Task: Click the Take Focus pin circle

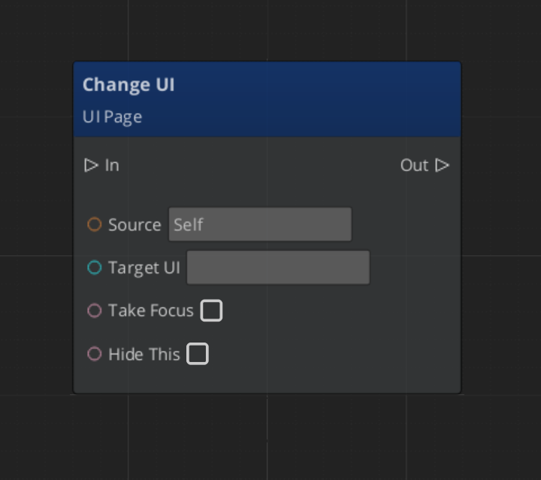Action: 94,311
